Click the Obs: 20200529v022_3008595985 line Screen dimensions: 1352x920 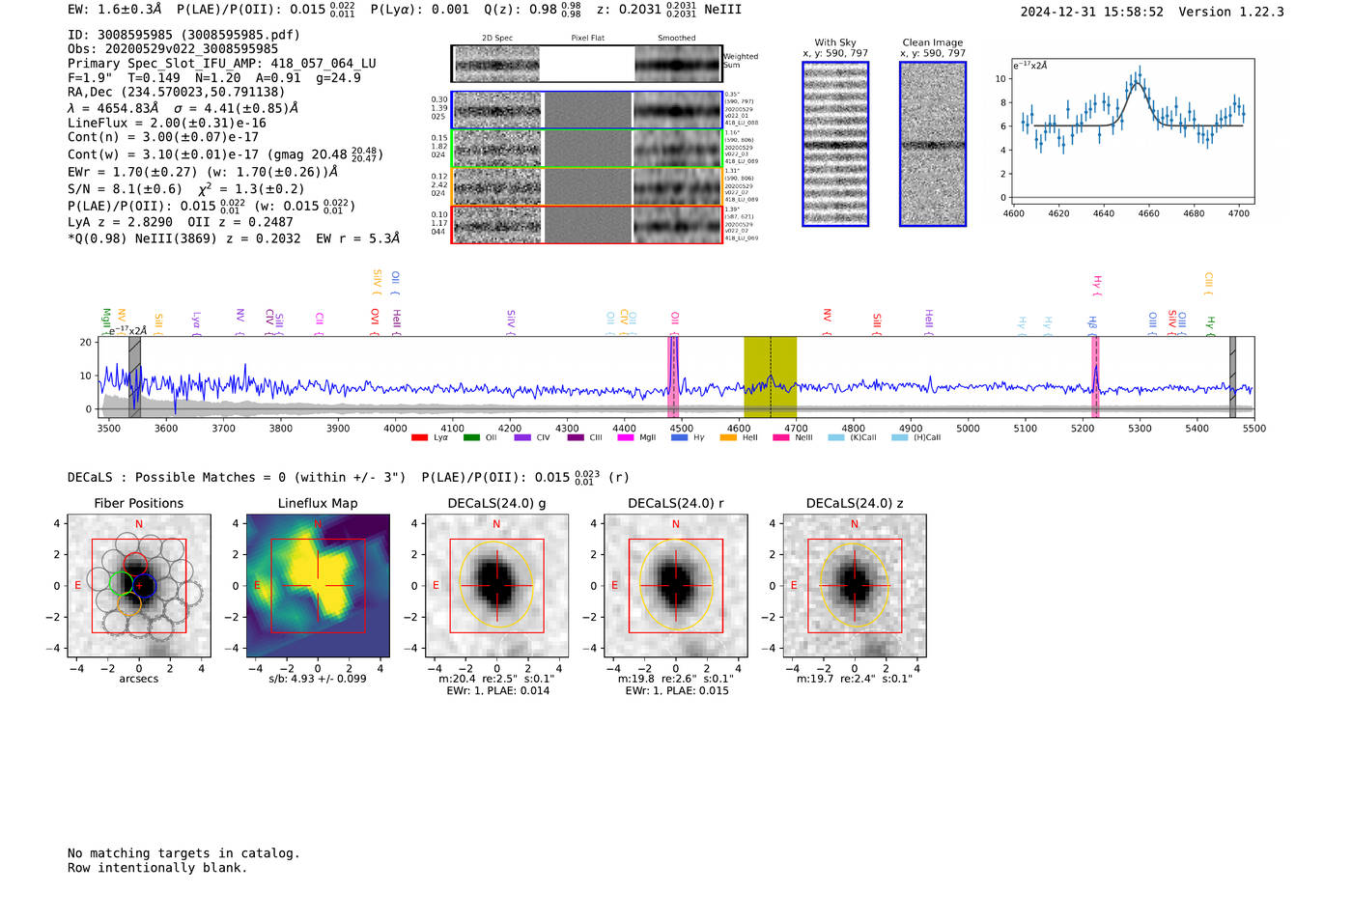173,49
